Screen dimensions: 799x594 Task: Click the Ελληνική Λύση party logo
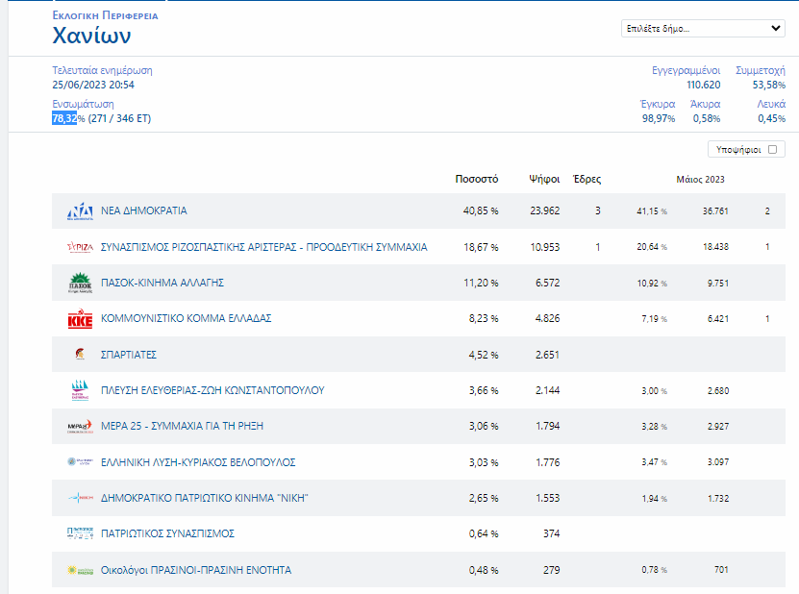pos(80,462)
